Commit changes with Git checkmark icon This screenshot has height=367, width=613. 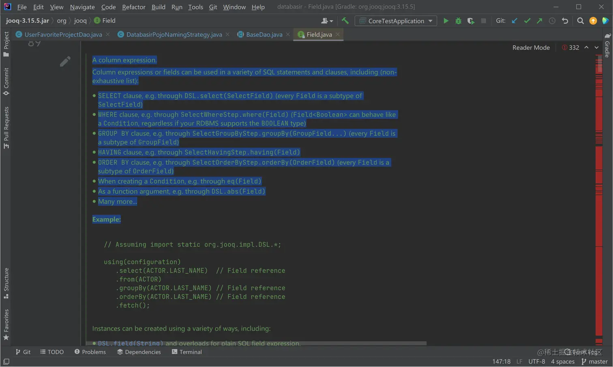[x=527, y=21]
